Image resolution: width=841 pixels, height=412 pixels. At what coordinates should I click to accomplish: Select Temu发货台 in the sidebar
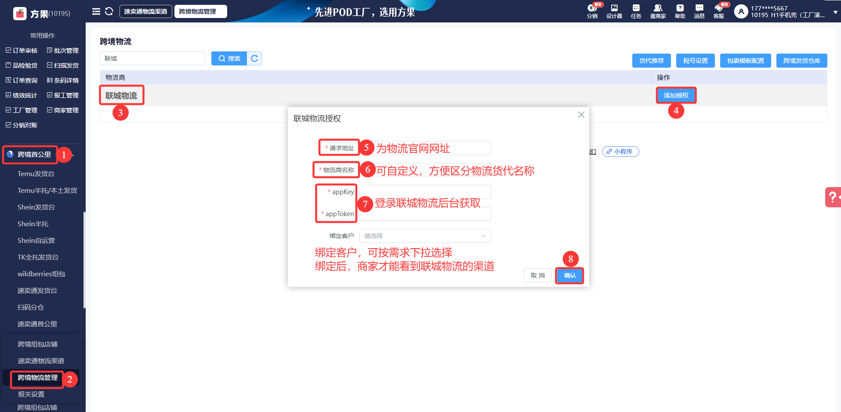36,174
